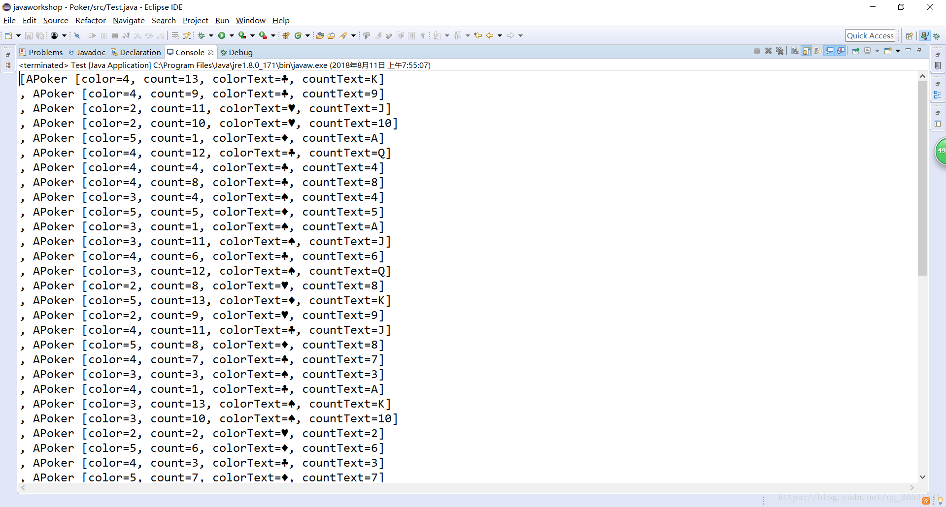Click the New Java Package icon
Viewport: 946px width, 507px height.
click(x=286, y=35)
